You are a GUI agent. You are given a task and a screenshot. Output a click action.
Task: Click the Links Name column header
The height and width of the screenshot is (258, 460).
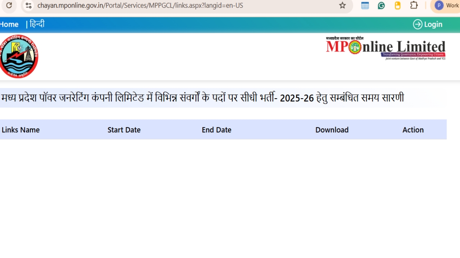(x=21, y=130)
